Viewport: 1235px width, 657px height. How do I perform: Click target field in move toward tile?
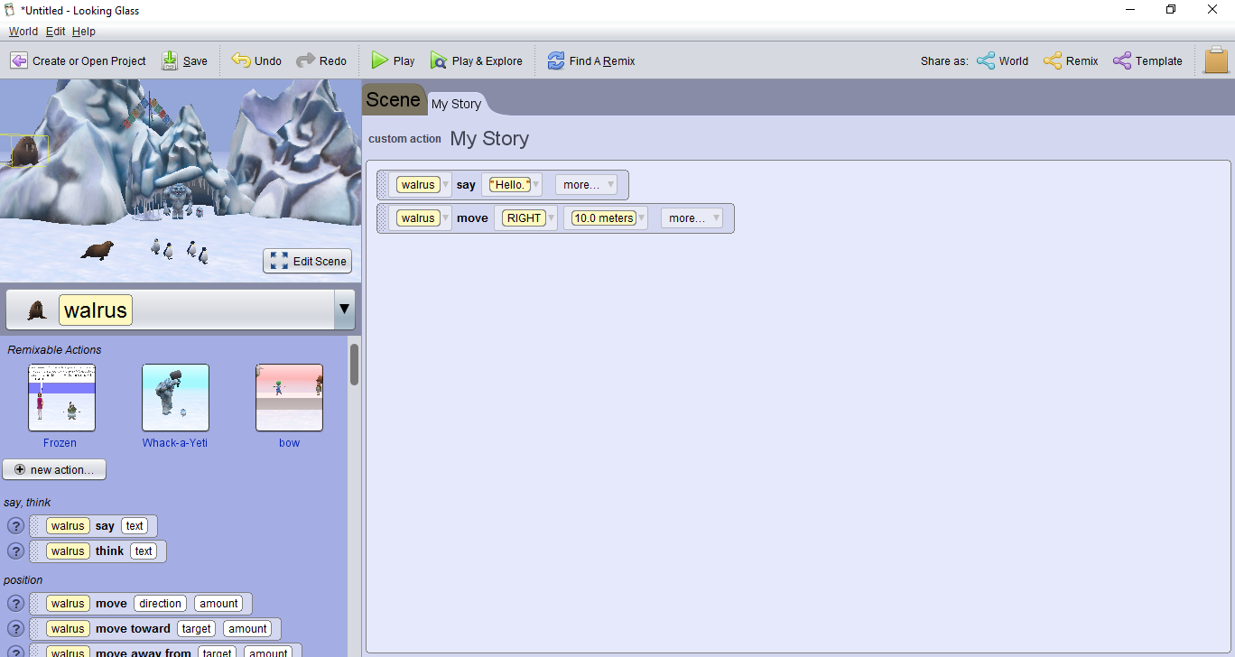[x=196, y=628]
